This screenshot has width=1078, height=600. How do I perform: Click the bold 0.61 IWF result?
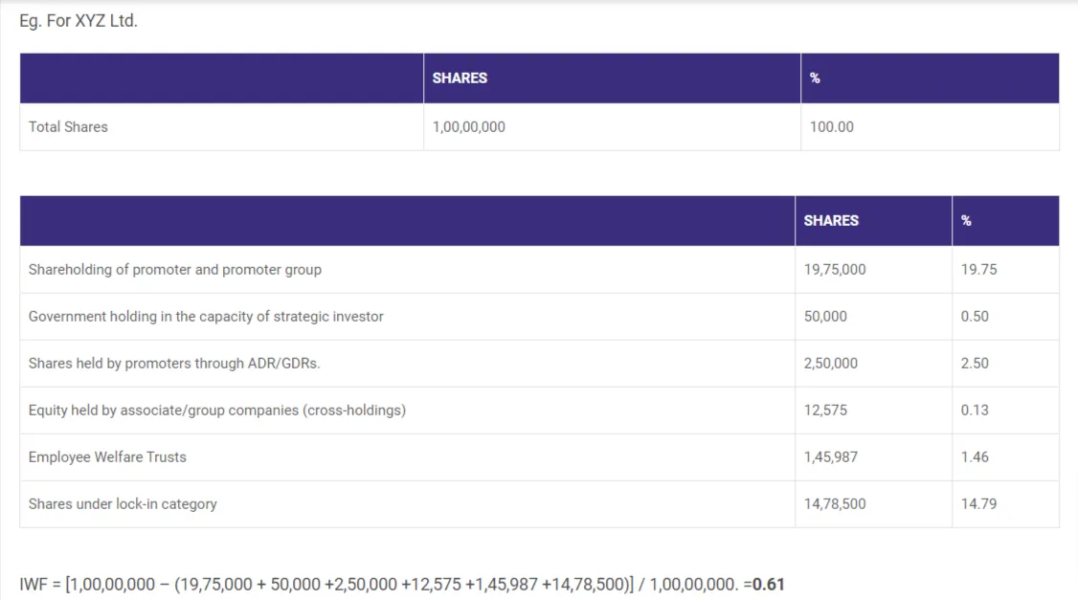769,584
